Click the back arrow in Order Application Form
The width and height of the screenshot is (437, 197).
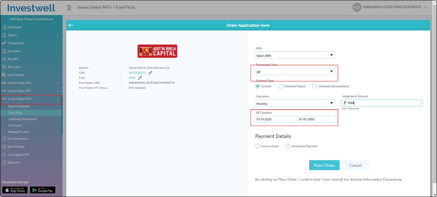(x=71, y=25)
